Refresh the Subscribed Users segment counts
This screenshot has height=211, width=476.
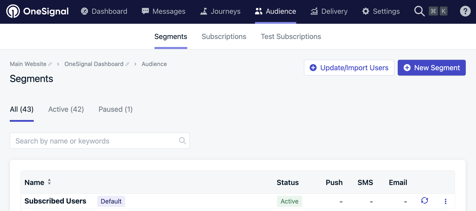pos(424,200)
